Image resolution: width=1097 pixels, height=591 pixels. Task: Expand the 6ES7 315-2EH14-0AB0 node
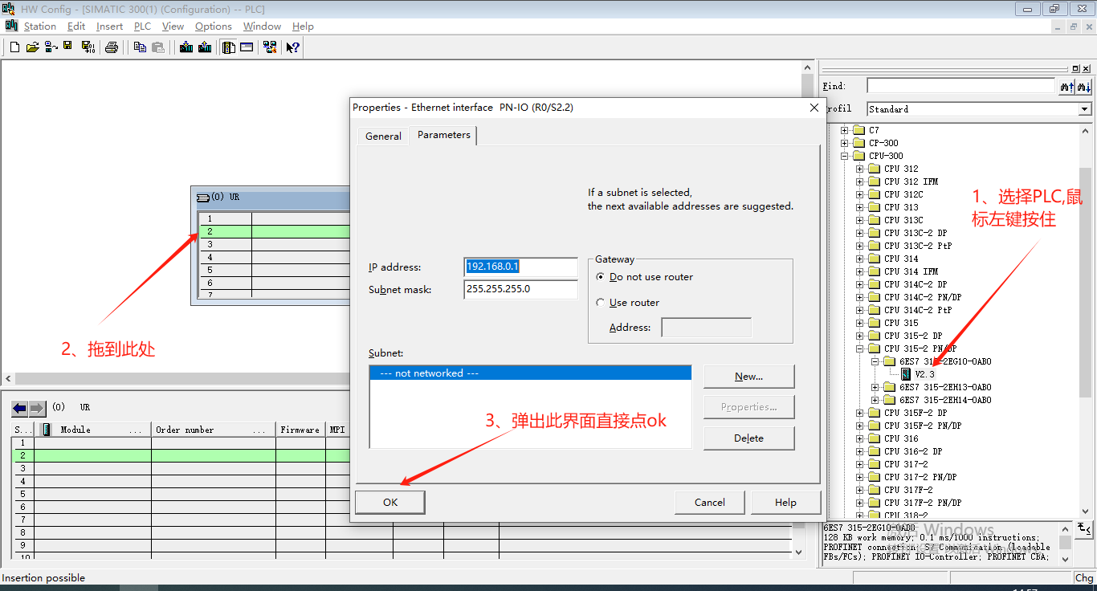click(875, 400)
